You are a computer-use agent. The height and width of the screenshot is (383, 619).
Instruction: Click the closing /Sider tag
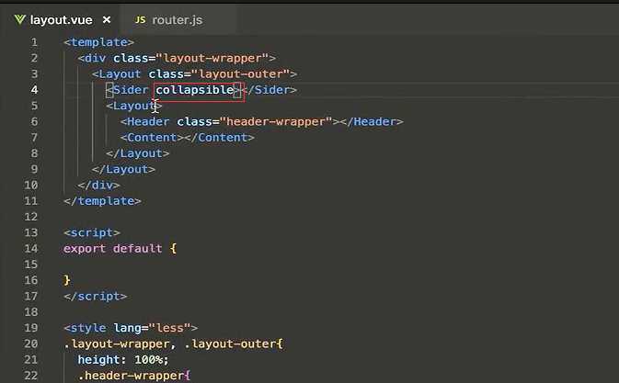coord(269,90)
